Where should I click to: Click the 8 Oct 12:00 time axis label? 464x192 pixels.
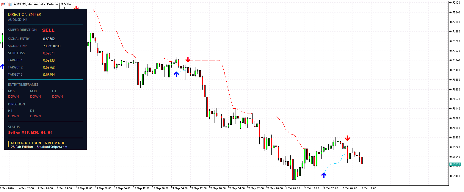tap(369, 188)
